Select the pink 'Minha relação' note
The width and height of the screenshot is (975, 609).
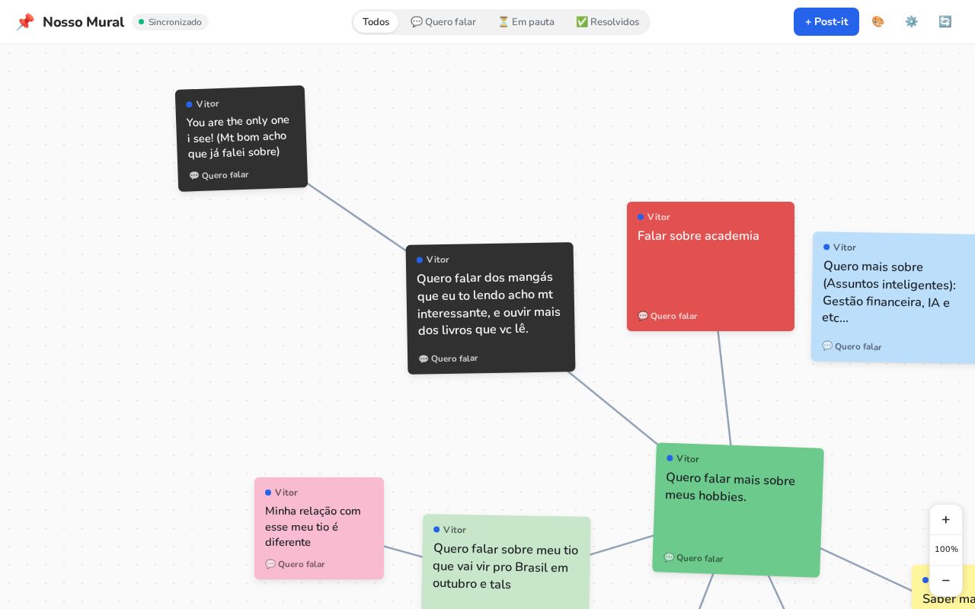(319, 528)
